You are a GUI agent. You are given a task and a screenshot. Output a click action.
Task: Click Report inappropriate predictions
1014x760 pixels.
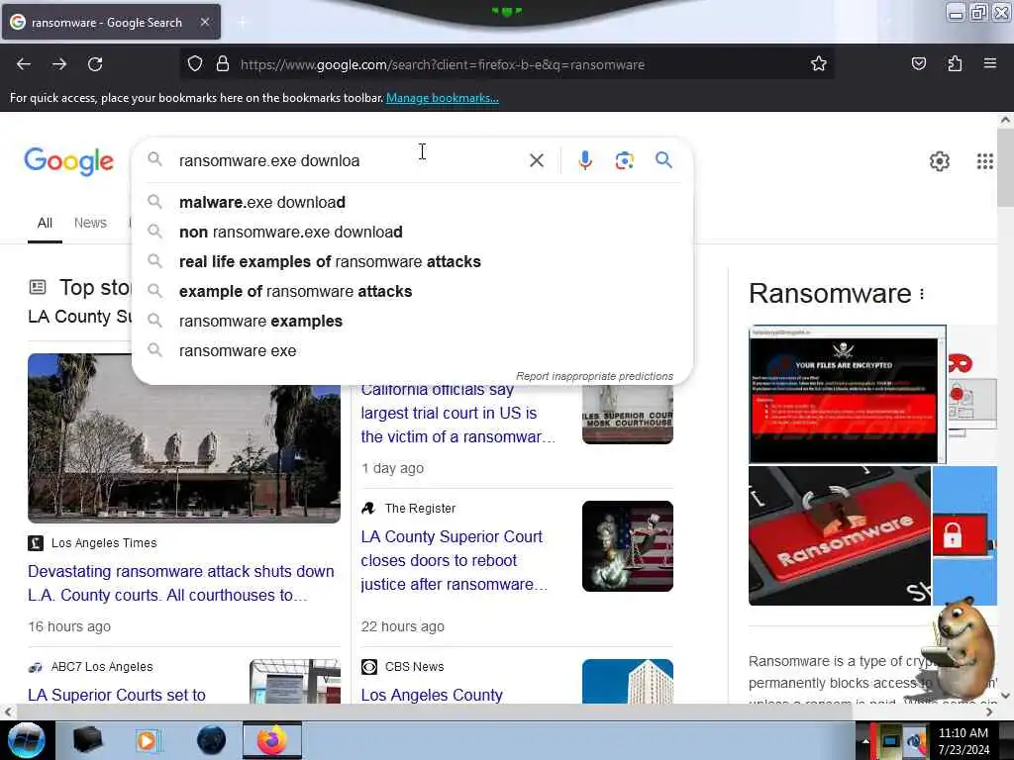pos(594,376)
